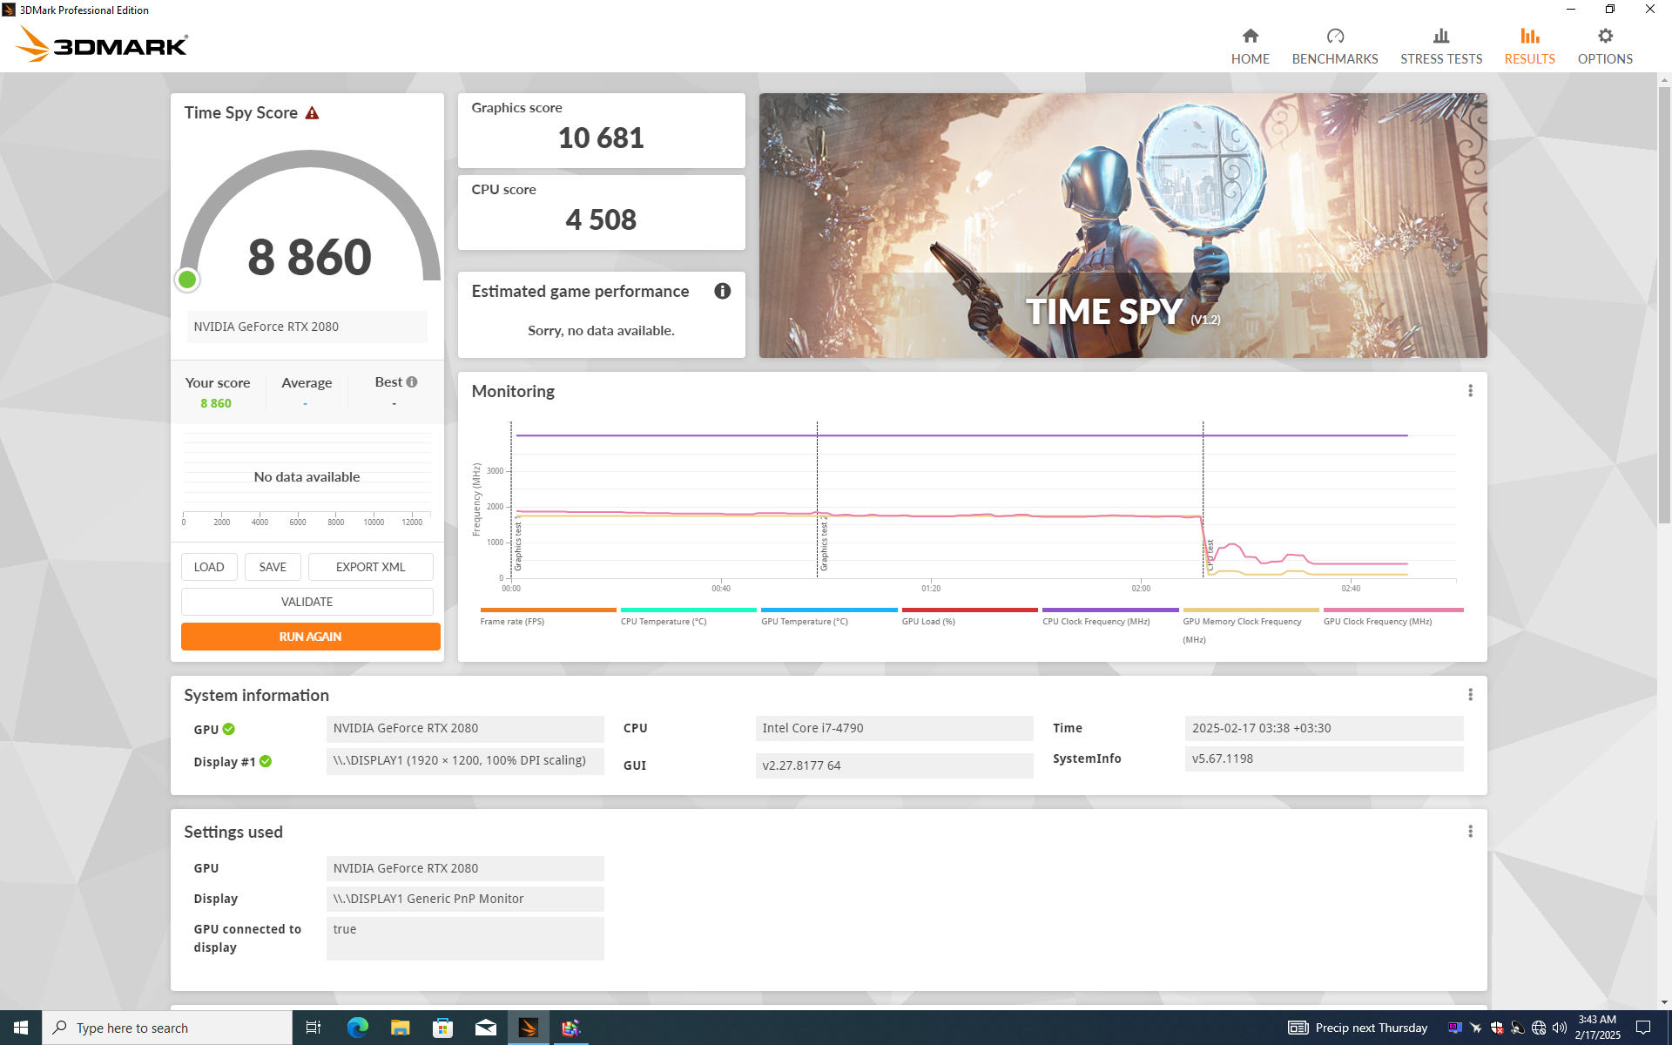Click the EXPORT XML button
The width and height of the screenshot is (1672, 1045).
[x=370, y=567]
